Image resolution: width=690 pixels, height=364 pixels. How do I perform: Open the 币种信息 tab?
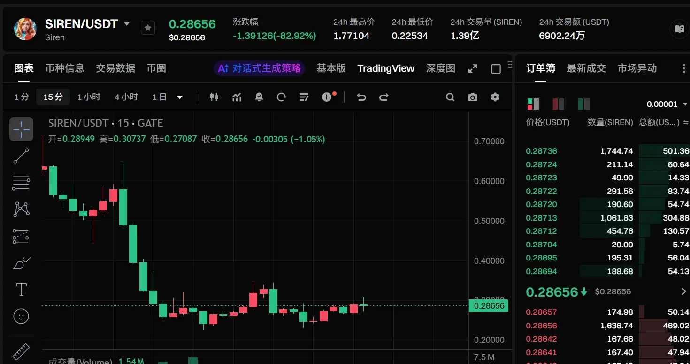[65, 68]
